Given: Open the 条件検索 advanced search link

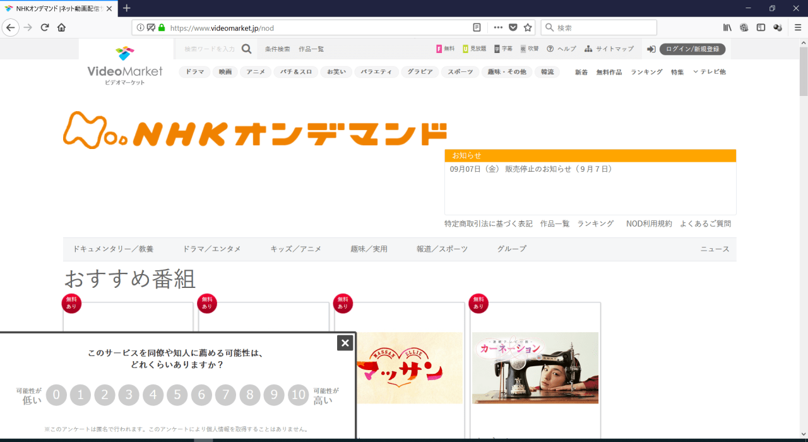Looking at the screenshot, I should point(277,49).
